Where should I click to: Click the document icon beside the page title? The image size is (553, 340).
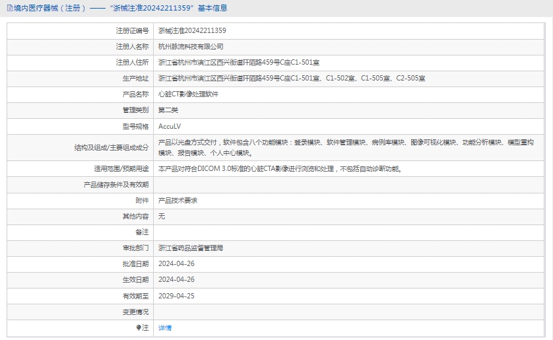point(9,9)
